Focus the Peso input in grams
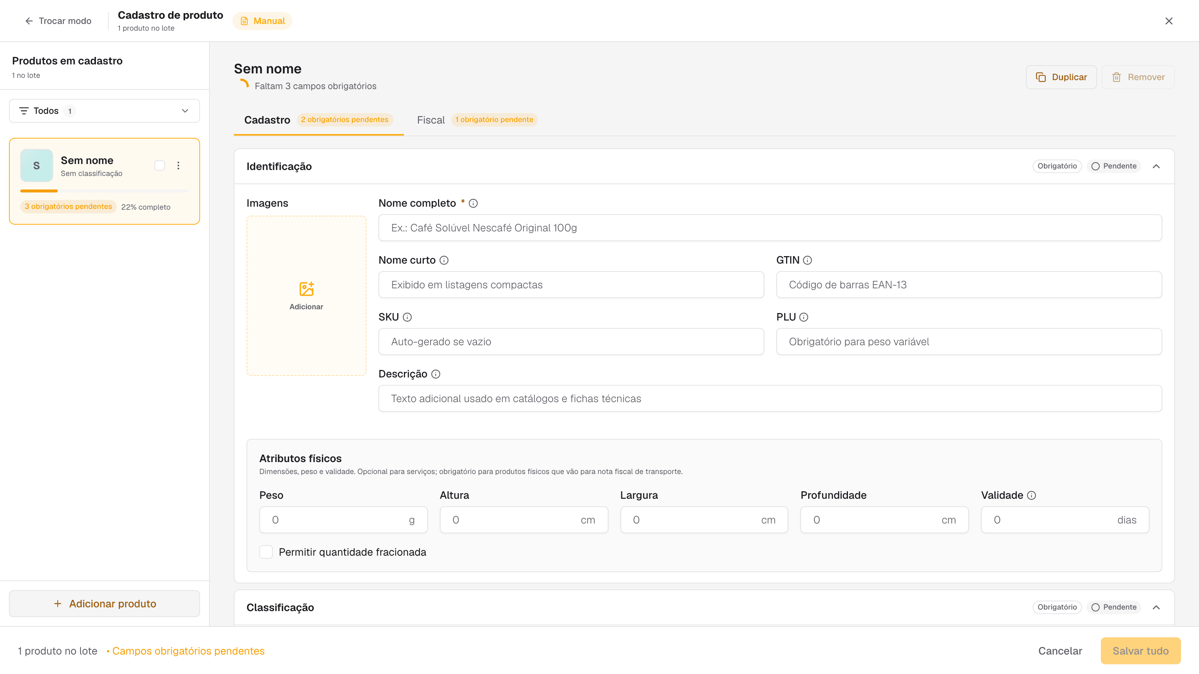This screenshot has width=1199, height=674. [343, 520]
